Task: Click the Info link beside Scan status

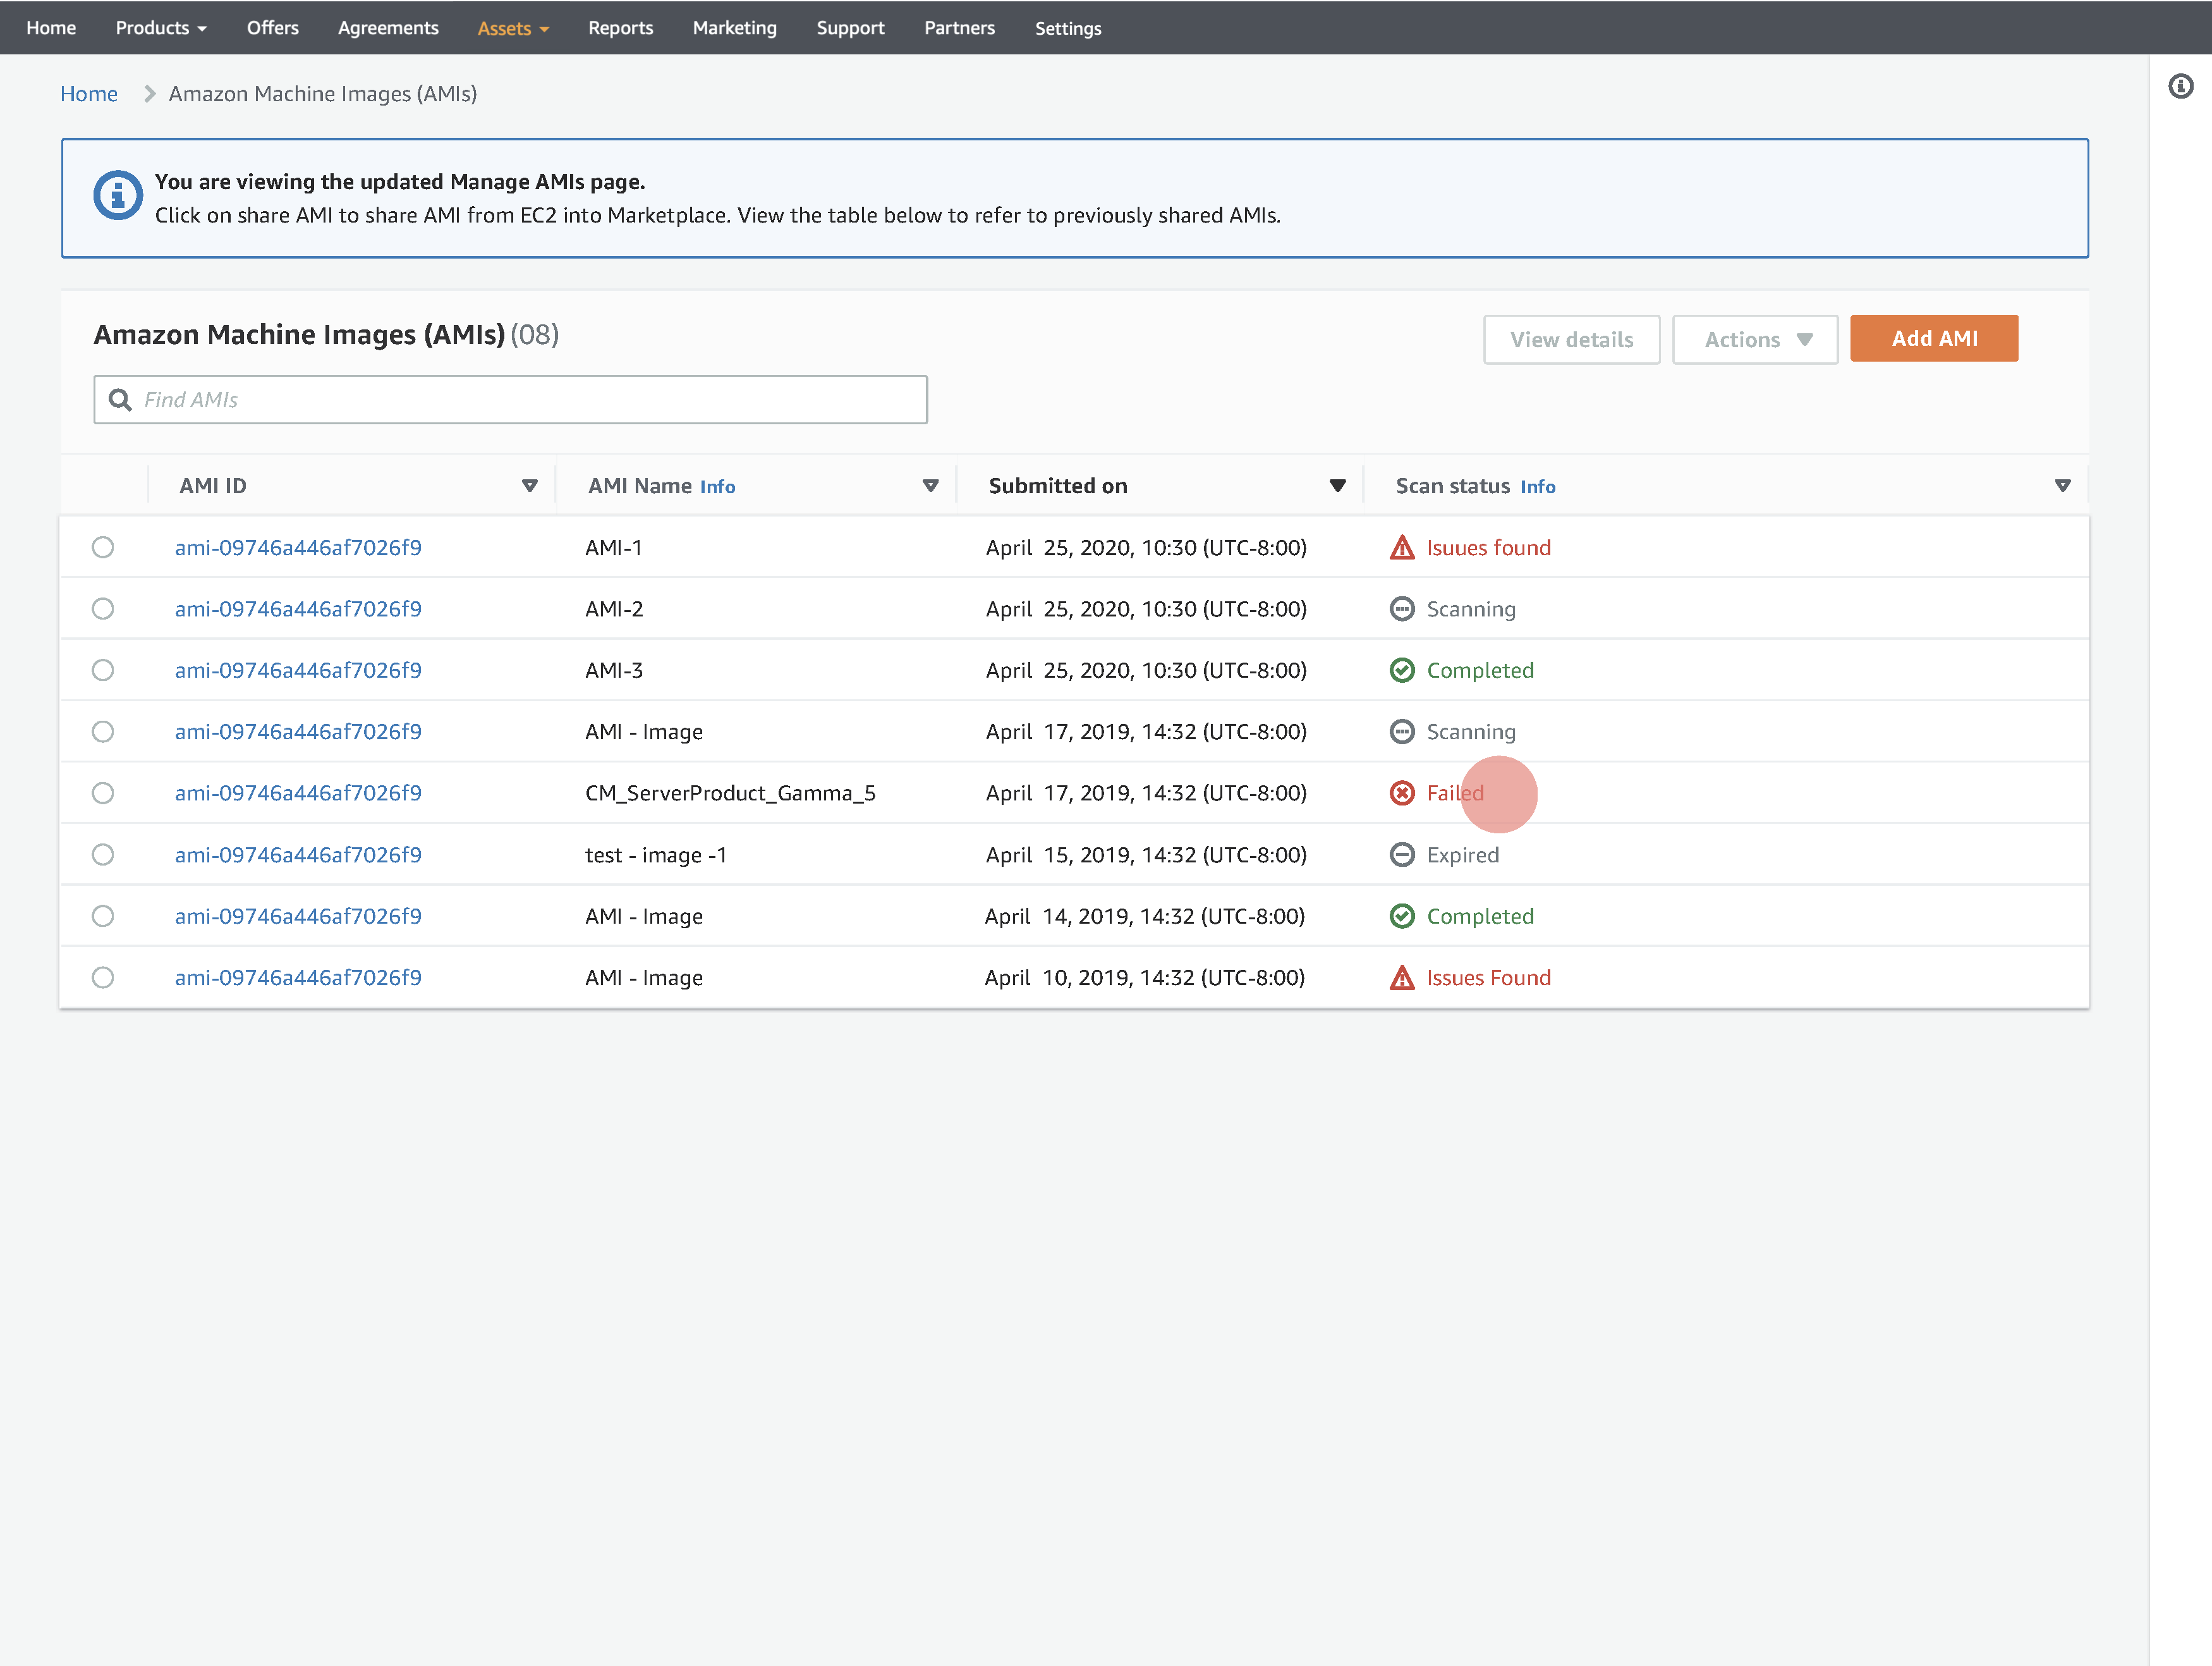Action: pyautogui.click(x=1537, y=487)
